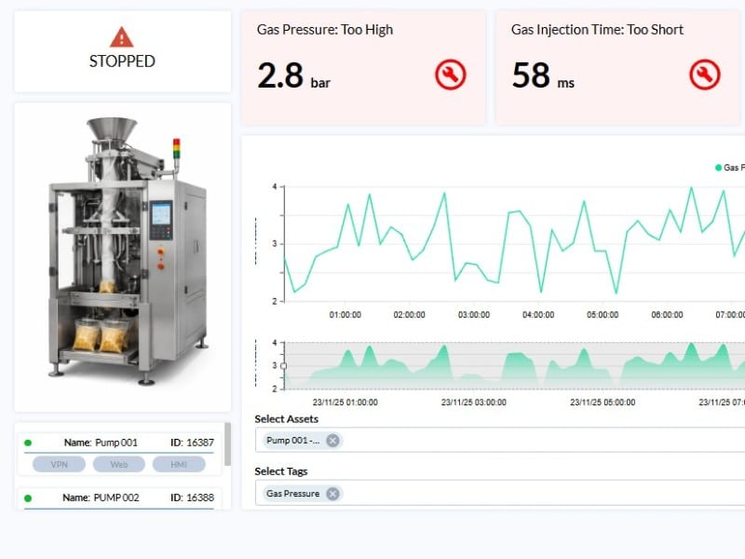
Task: Click the packaging machine image
Action: pos(123,252)
